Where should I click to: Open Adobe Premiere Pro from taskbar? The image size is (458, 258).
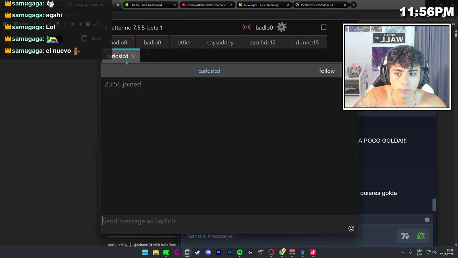click(x=219, y=252)
